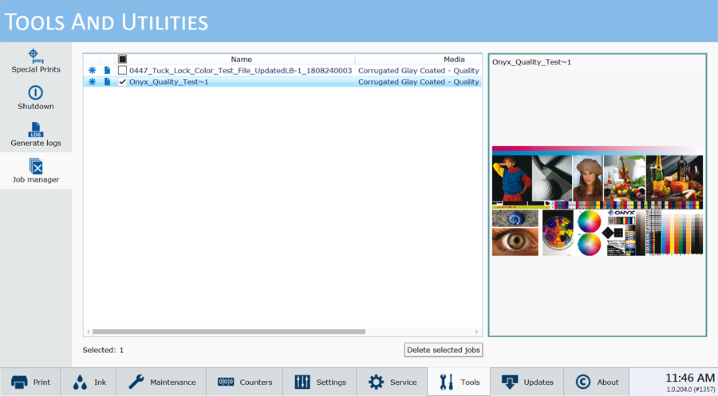Click the Shutdown power icon

tap(35, 93)
